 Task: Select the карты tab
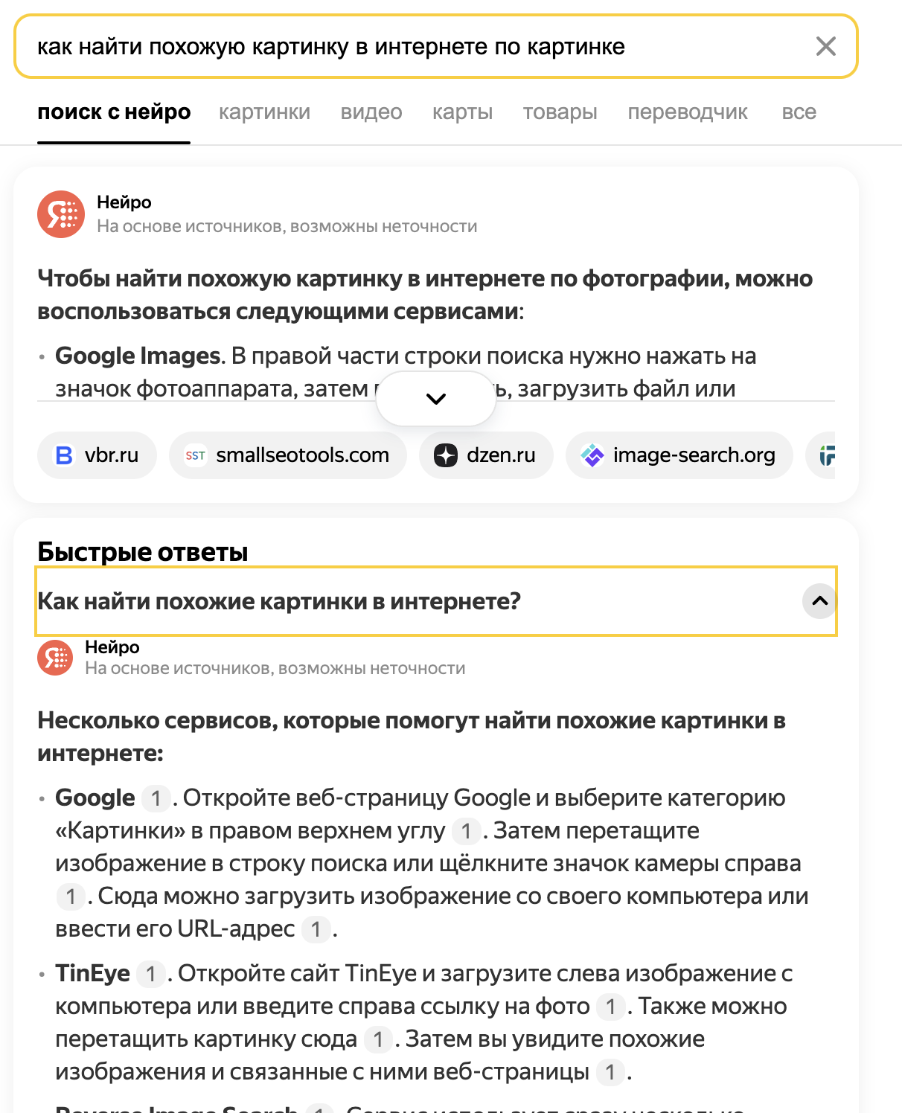(x=462, y=112)
